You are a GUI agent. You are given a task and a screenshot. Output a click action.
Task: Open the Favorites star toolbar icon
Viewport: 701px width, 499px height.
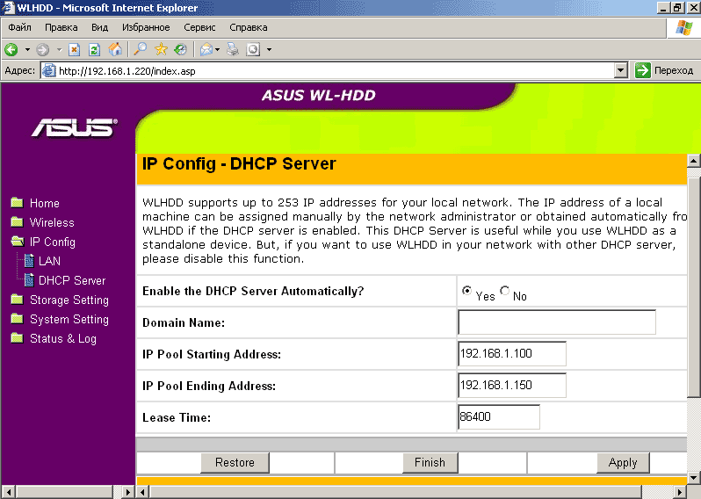161,49
